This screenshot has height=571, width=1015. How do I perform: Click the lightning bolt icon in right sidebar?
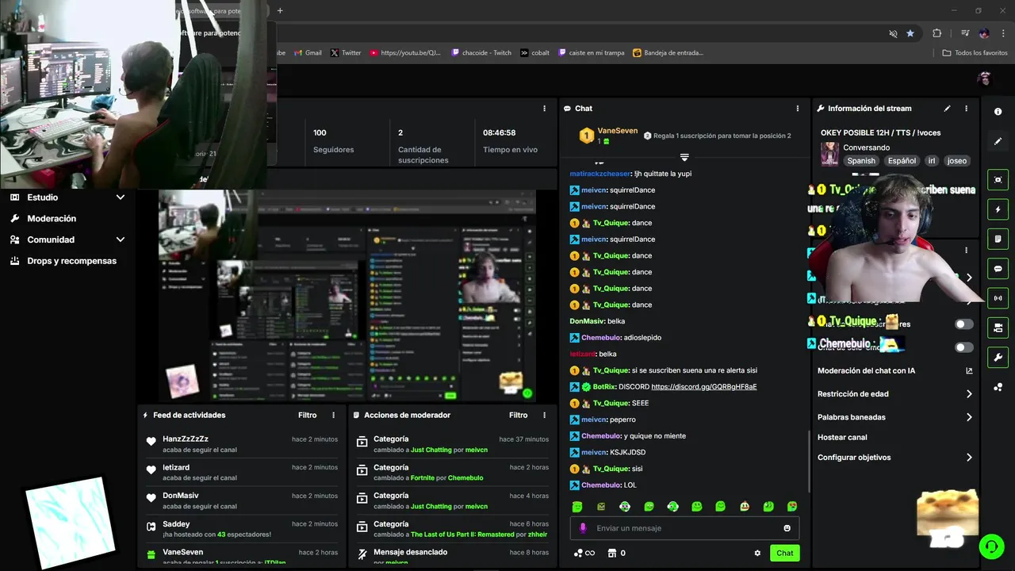click(998, 209)
